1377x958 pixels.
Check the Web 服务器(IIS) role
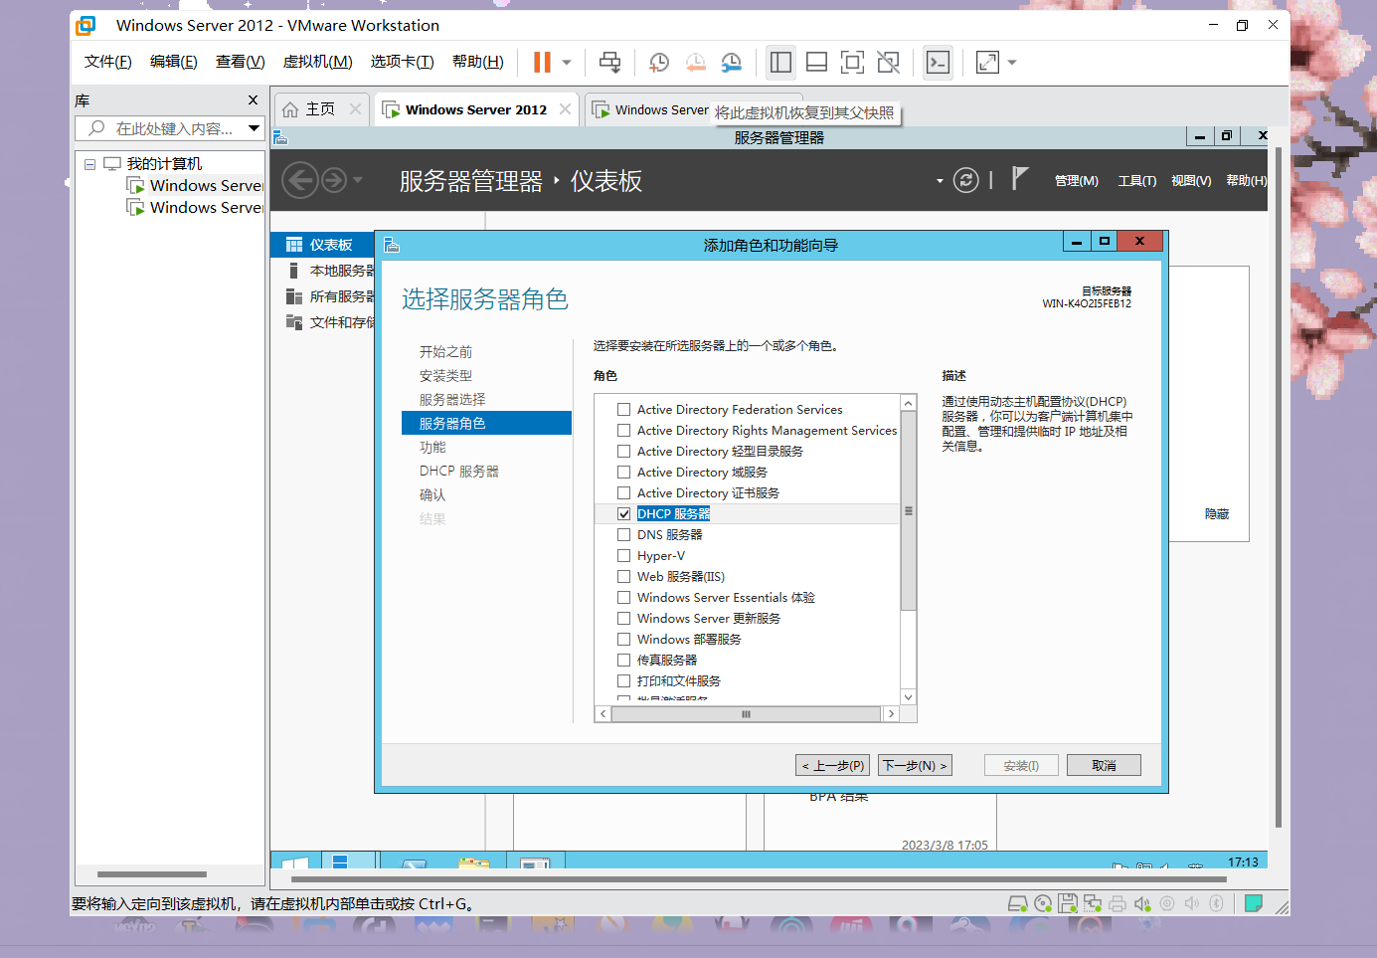(623, 577)
